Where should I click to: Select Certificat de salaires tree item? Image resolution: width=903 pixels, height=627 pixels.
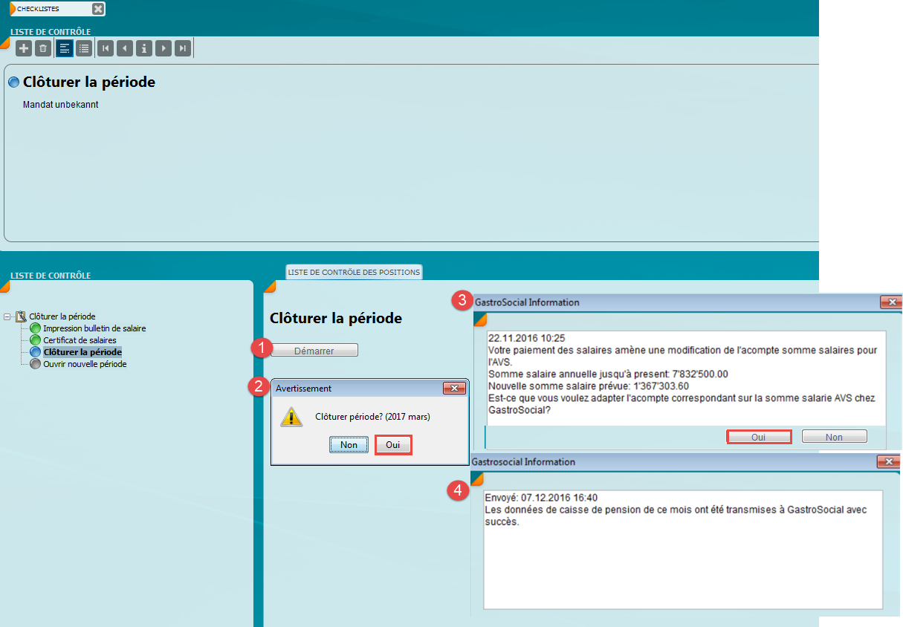coord(80,340)
